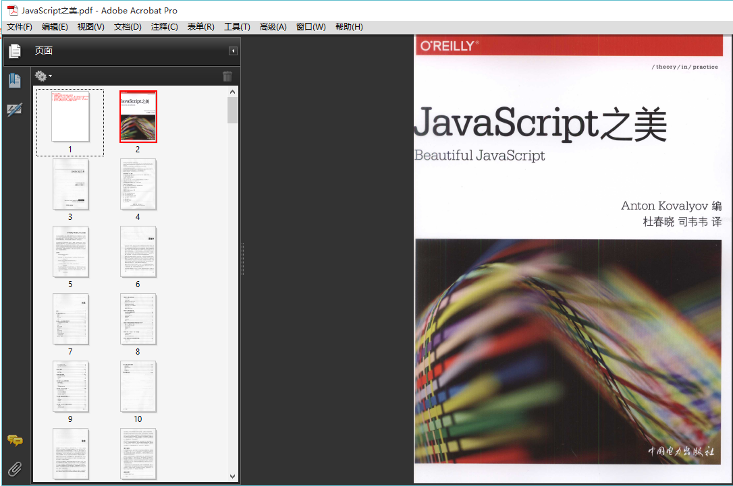
Task: Click the /theory/in/practice text
Action: tap(685, 67)
